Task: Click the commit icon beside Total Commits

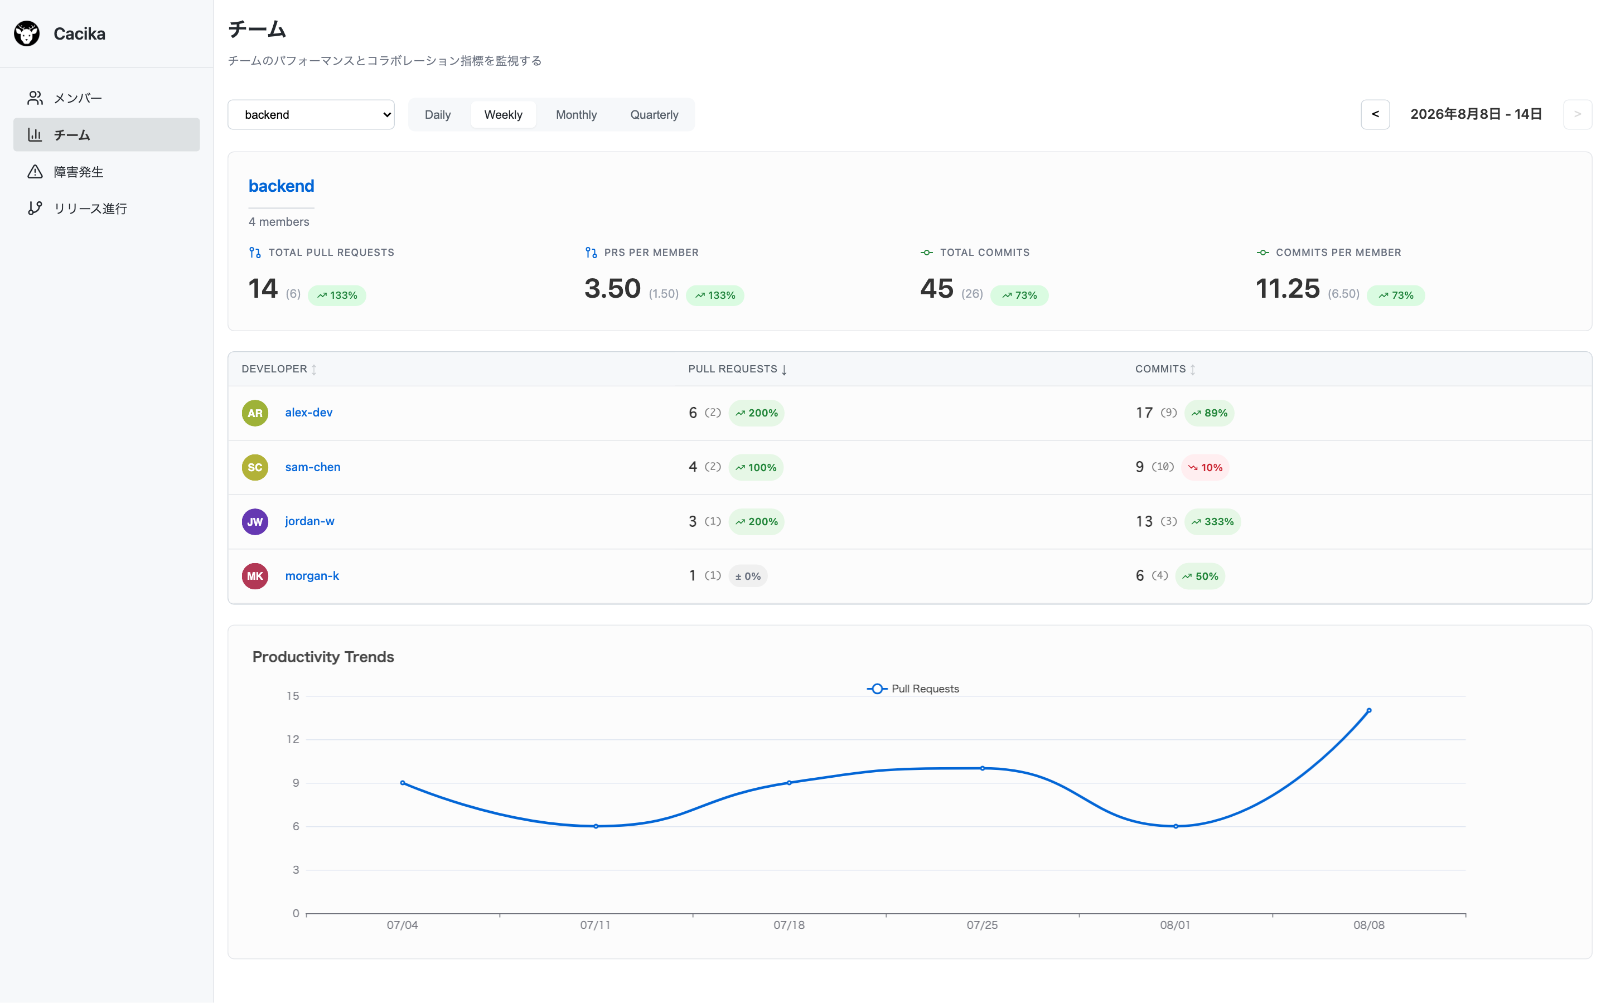Action: tap(927, 253)
